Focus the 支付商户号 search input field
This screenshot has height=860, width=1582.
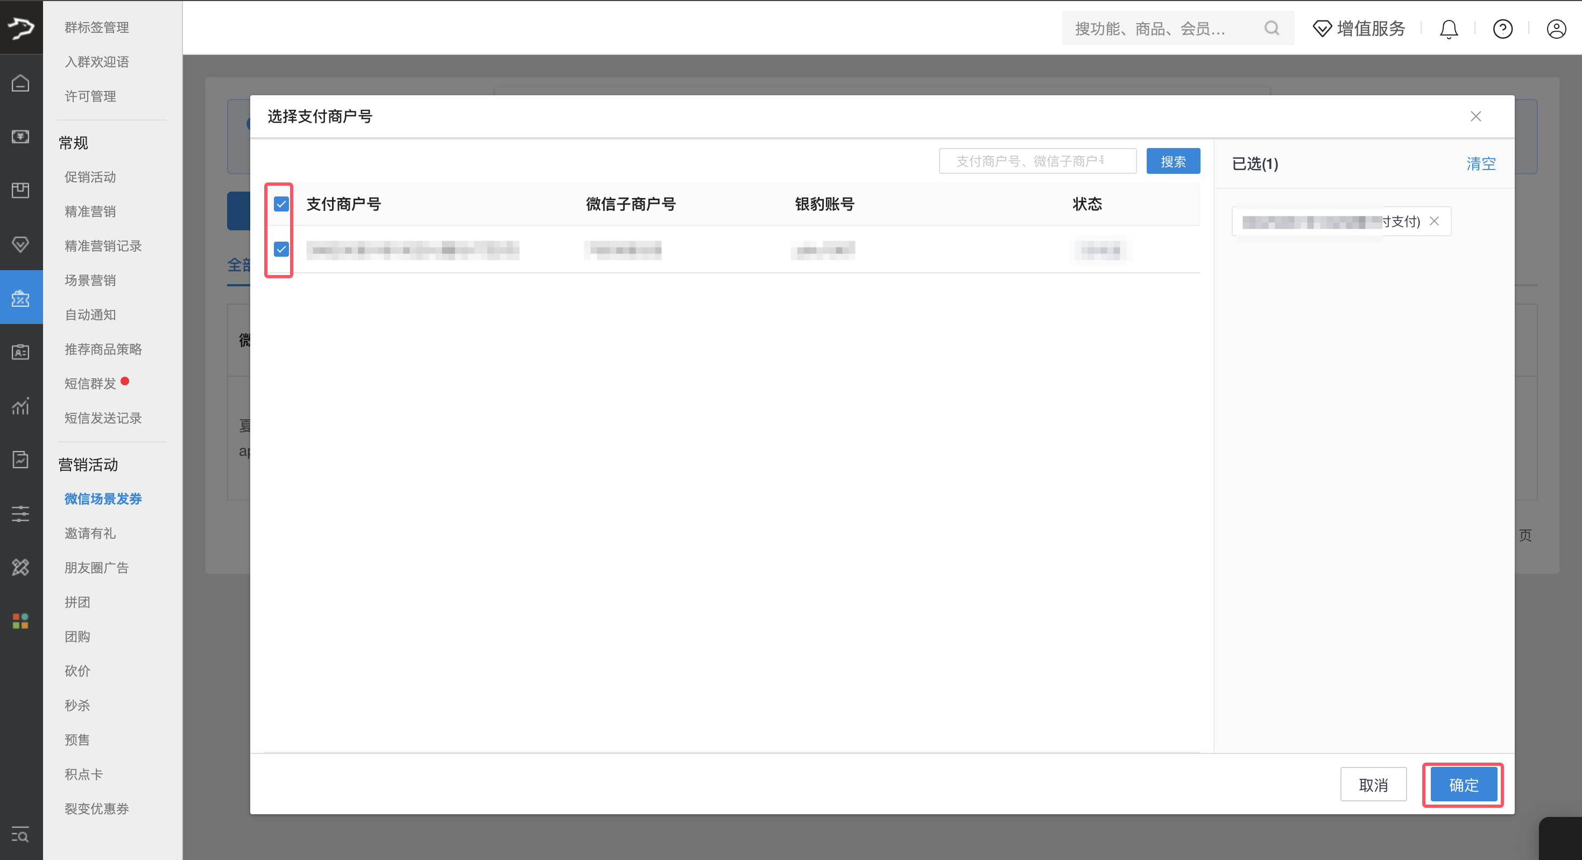(x=1037, y=161)
